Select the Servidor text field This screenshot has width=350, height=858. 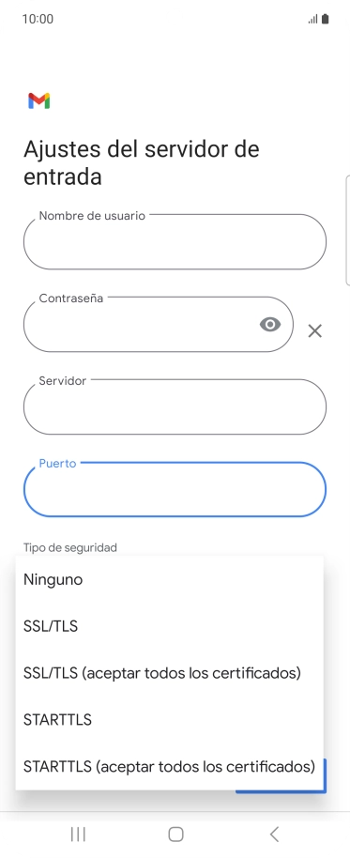click(175, 406)
